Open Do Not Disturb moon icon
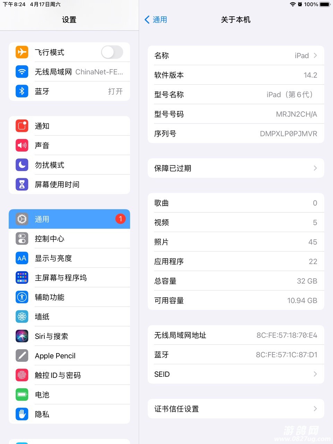This screenshot has height=444, width=333. 22,165
